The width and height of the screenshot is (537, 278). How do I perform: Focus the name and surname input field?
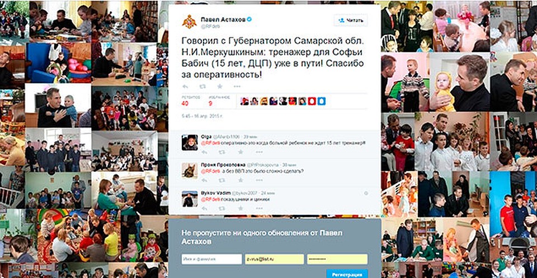(x=211, y=259)
